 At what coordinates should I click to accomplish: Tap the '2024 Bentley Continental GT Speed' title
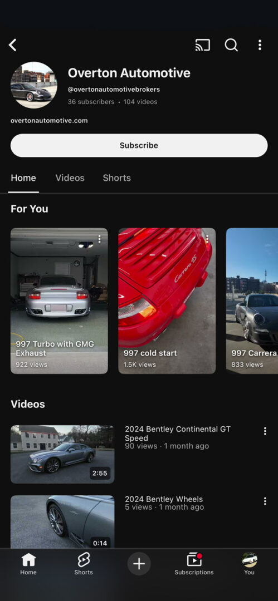[178, 433]
